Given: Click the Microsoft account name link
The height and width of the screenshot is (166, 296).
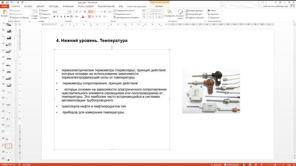Looking at the screenshot, I should [276, 6].
